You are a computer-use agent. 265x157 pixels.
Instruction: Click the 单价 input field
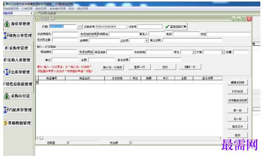coord(65,60)
